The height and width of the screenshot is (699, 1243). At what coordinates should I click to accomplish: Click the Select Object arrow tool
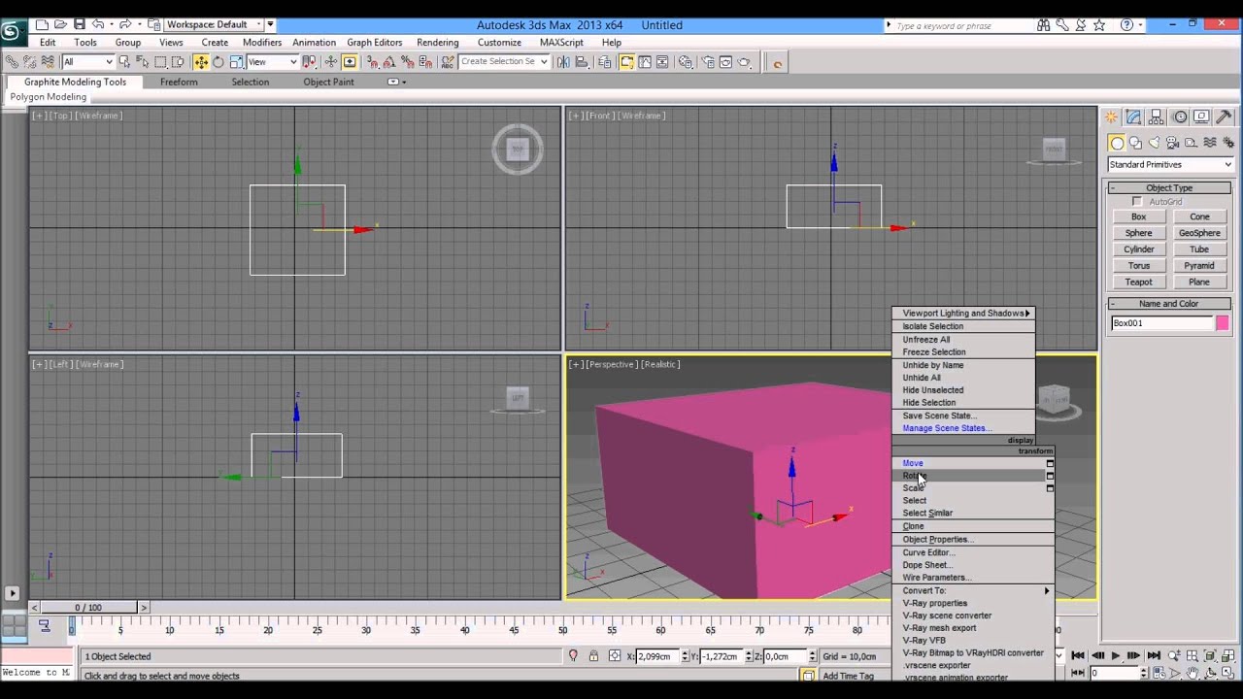pyautogui.click(x=126, y=62)
